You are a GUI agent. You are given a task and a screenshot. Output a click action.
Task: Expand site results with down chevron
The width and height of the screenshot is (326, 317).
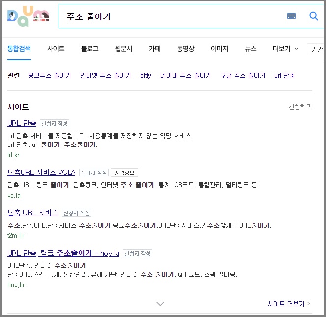click(160, 304)
